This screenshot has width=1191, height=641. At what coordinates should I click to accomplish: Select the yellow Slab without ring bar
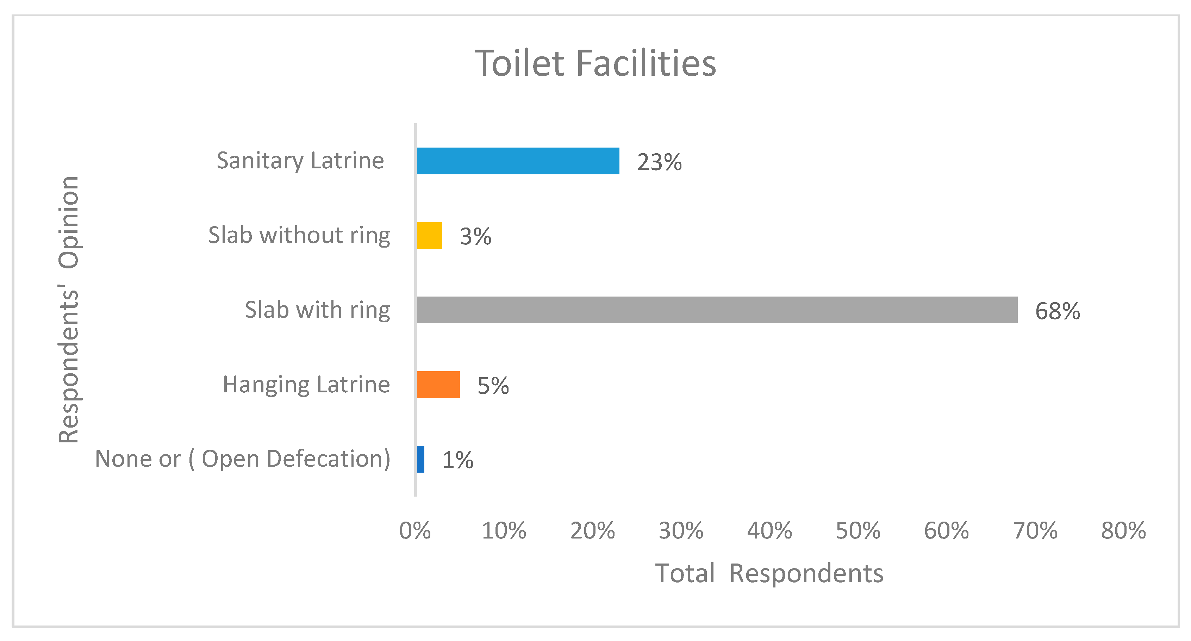pyautogui.click(x=429, y=236)
